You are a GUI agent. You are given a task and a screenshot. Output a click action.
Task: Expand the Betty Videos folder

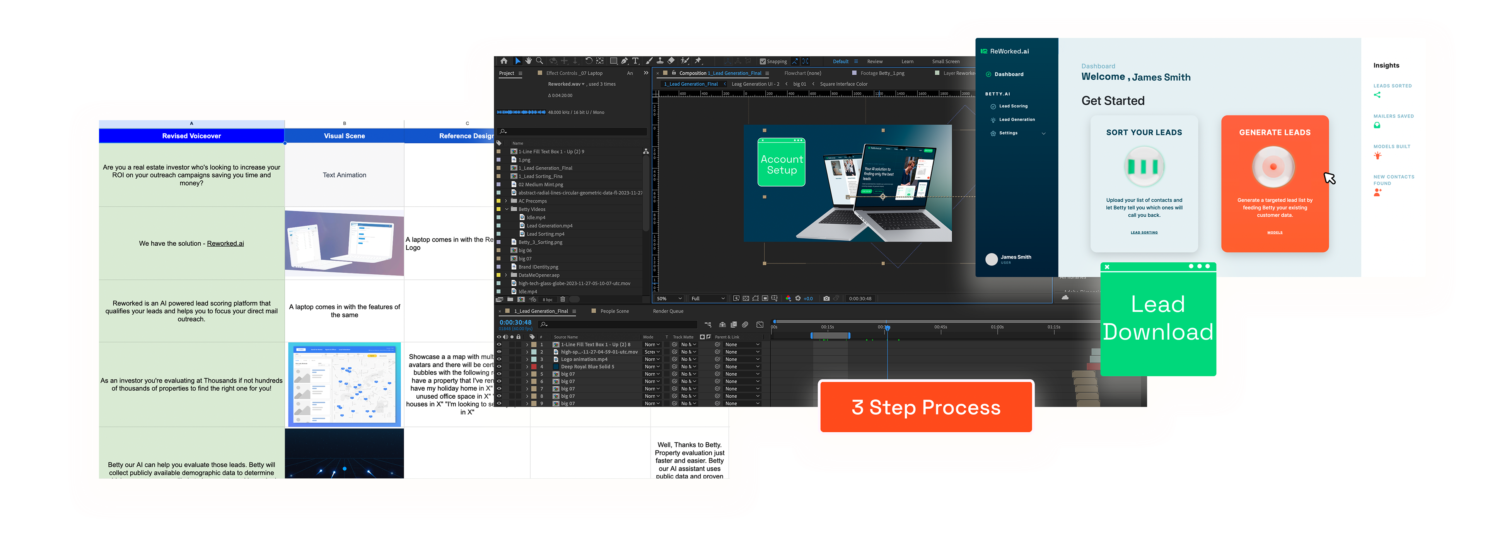tap(506, 209)
